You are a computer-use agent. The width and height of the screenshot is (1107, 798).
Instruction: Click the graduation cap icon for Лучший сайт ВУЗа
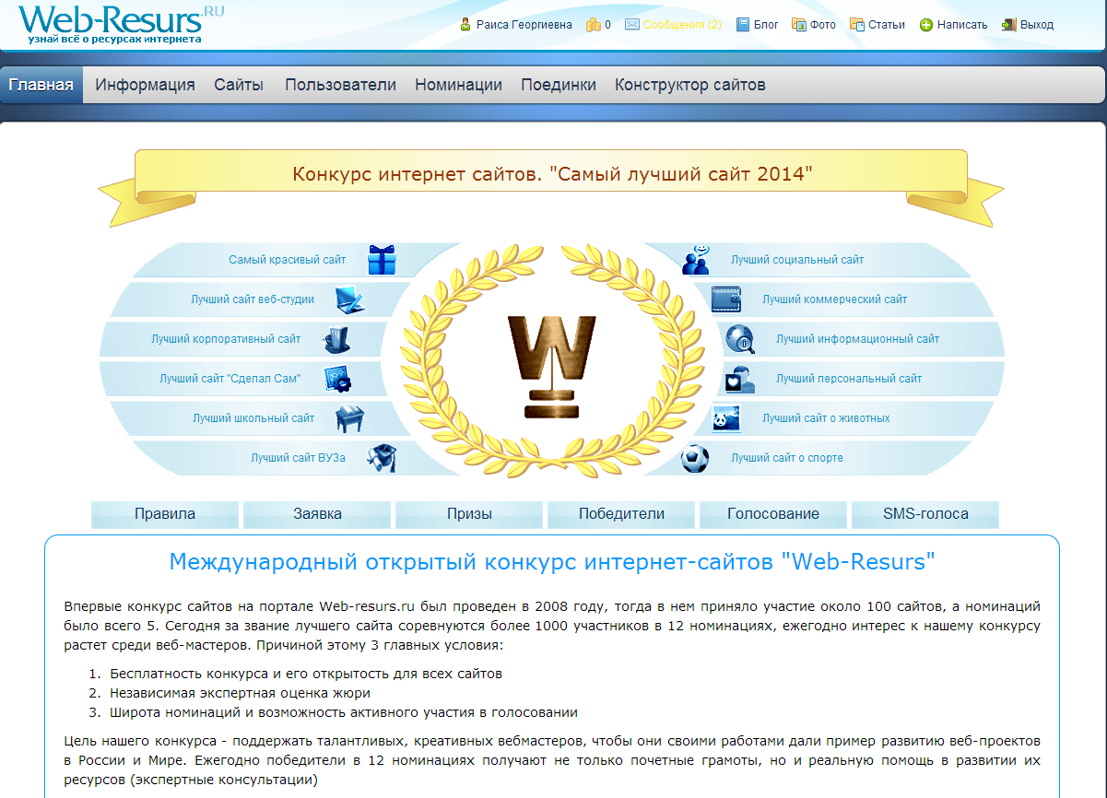click(382, 458)
